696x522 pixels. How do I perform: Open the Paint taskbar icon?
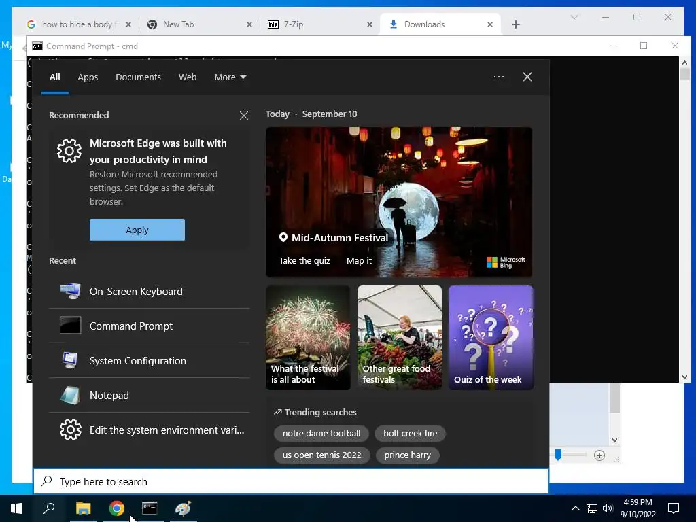tap(183, 508)
